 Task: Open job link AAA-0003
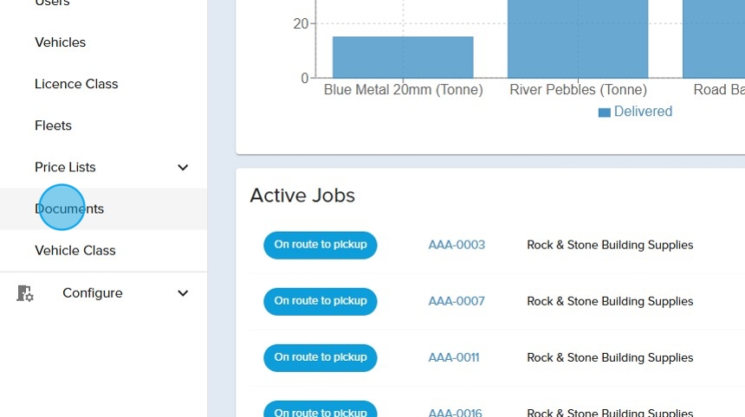[x=457, y=245]
